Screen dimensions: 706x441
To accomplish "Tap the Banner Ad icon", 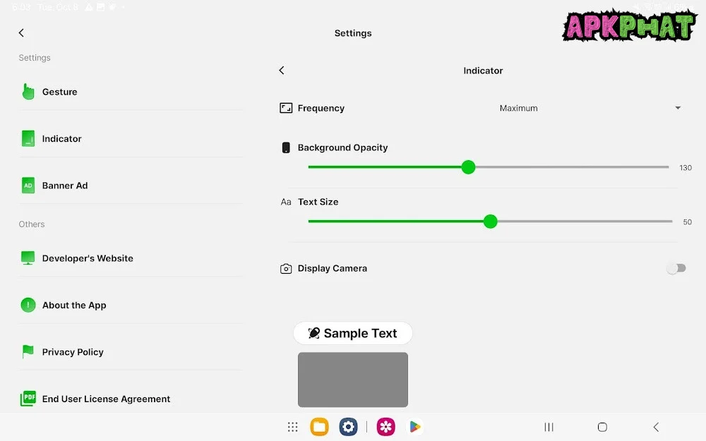I will (28, 186).
